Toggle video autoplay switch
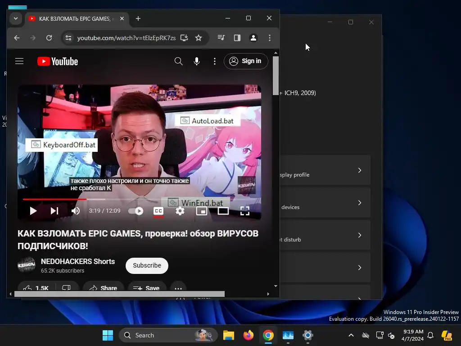This screenshot has width=461, height=346. [136, 211]
